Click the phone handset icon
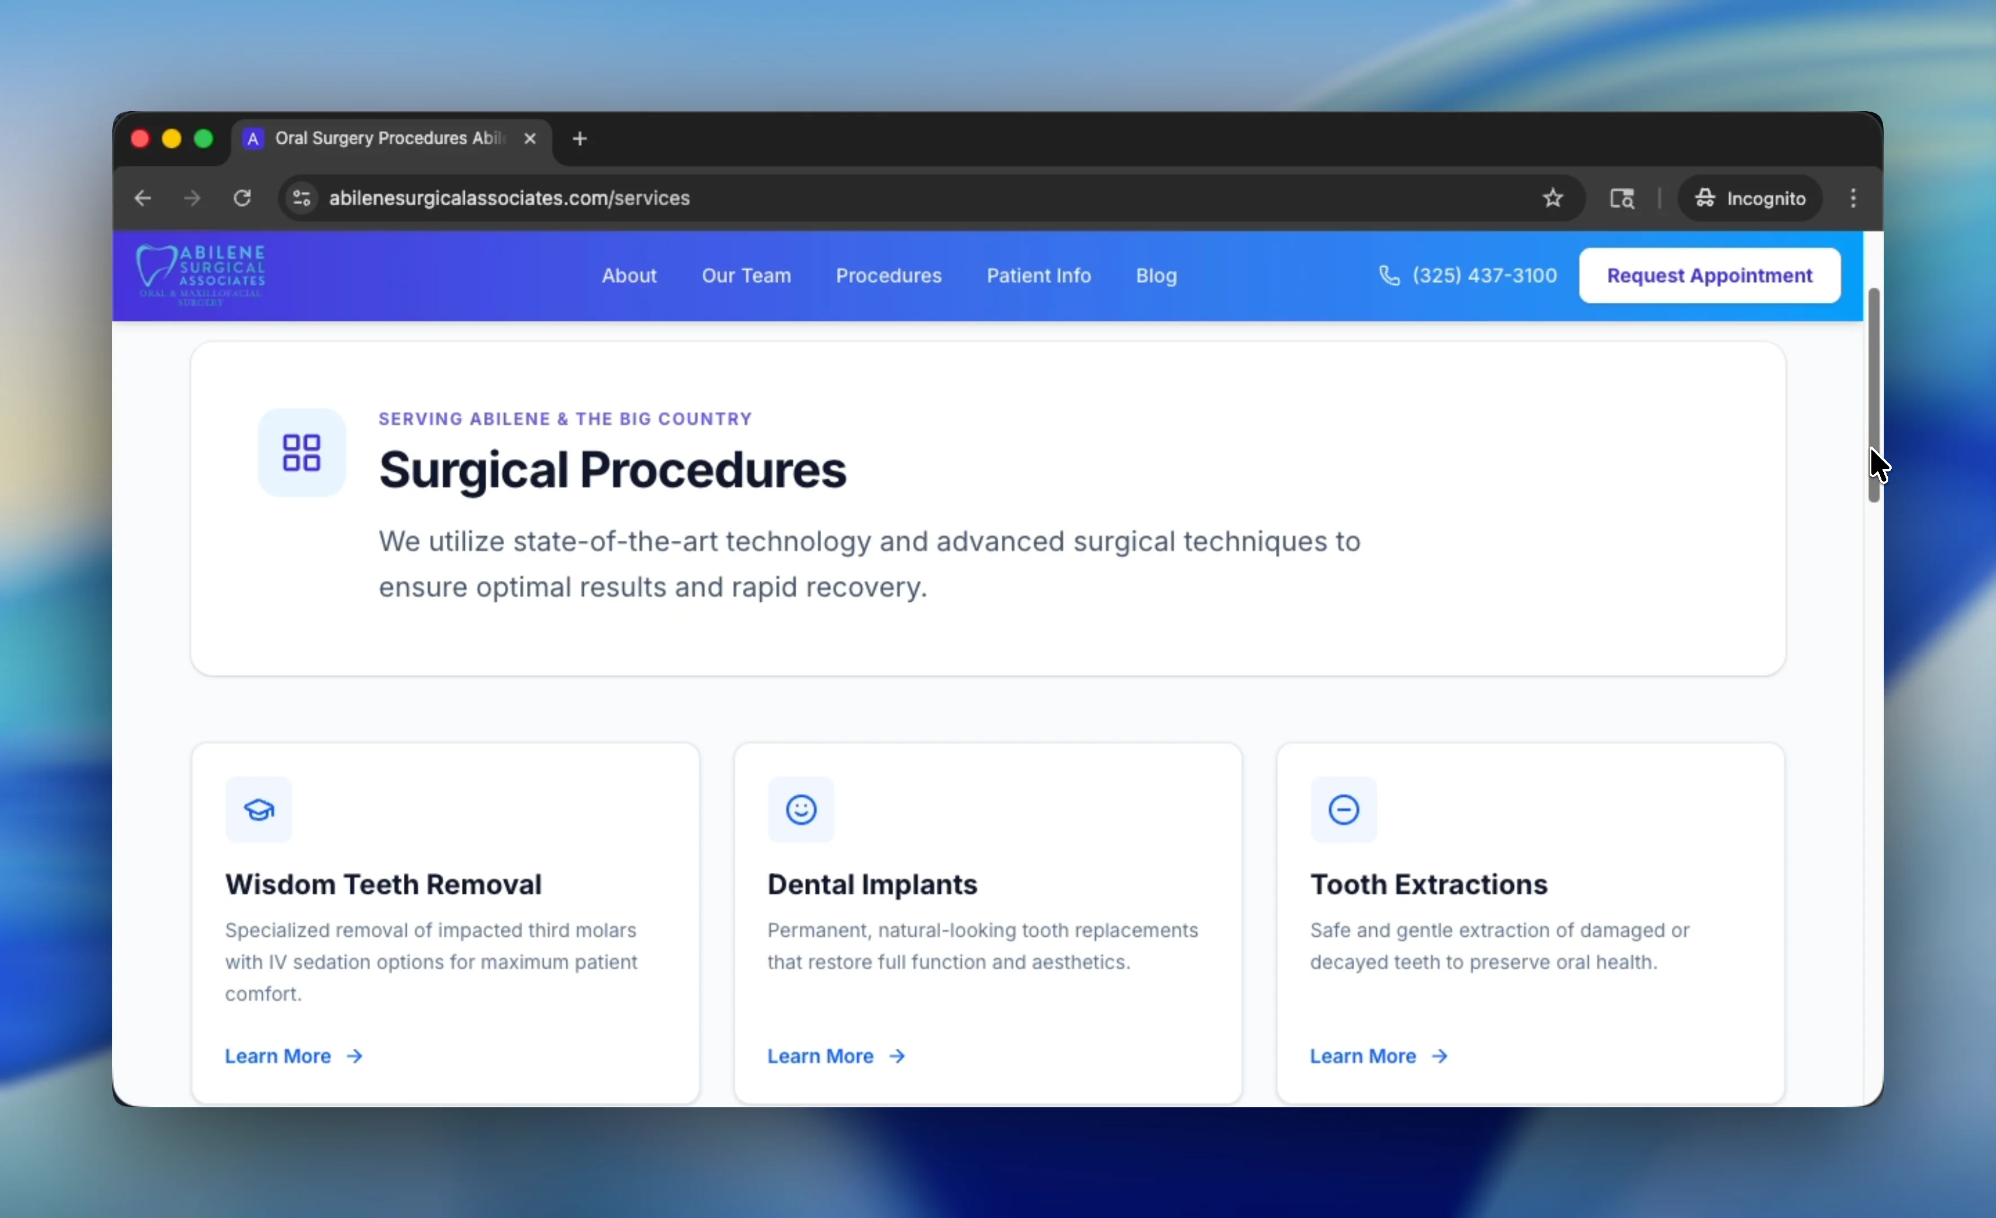Screen dimensions: 1996x1218 [x=1389, y=275]
